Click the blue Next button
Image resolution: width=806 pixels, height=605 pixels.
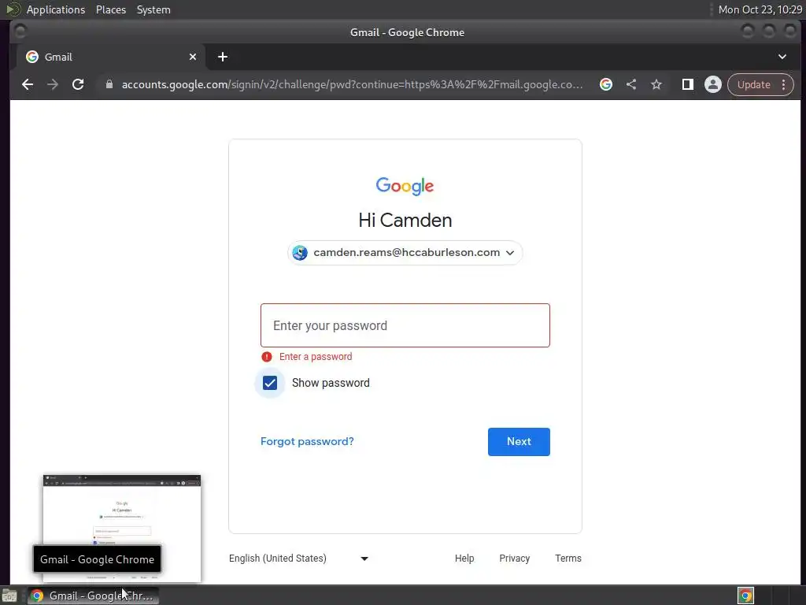pyautogui.click(x=519, y=441)
